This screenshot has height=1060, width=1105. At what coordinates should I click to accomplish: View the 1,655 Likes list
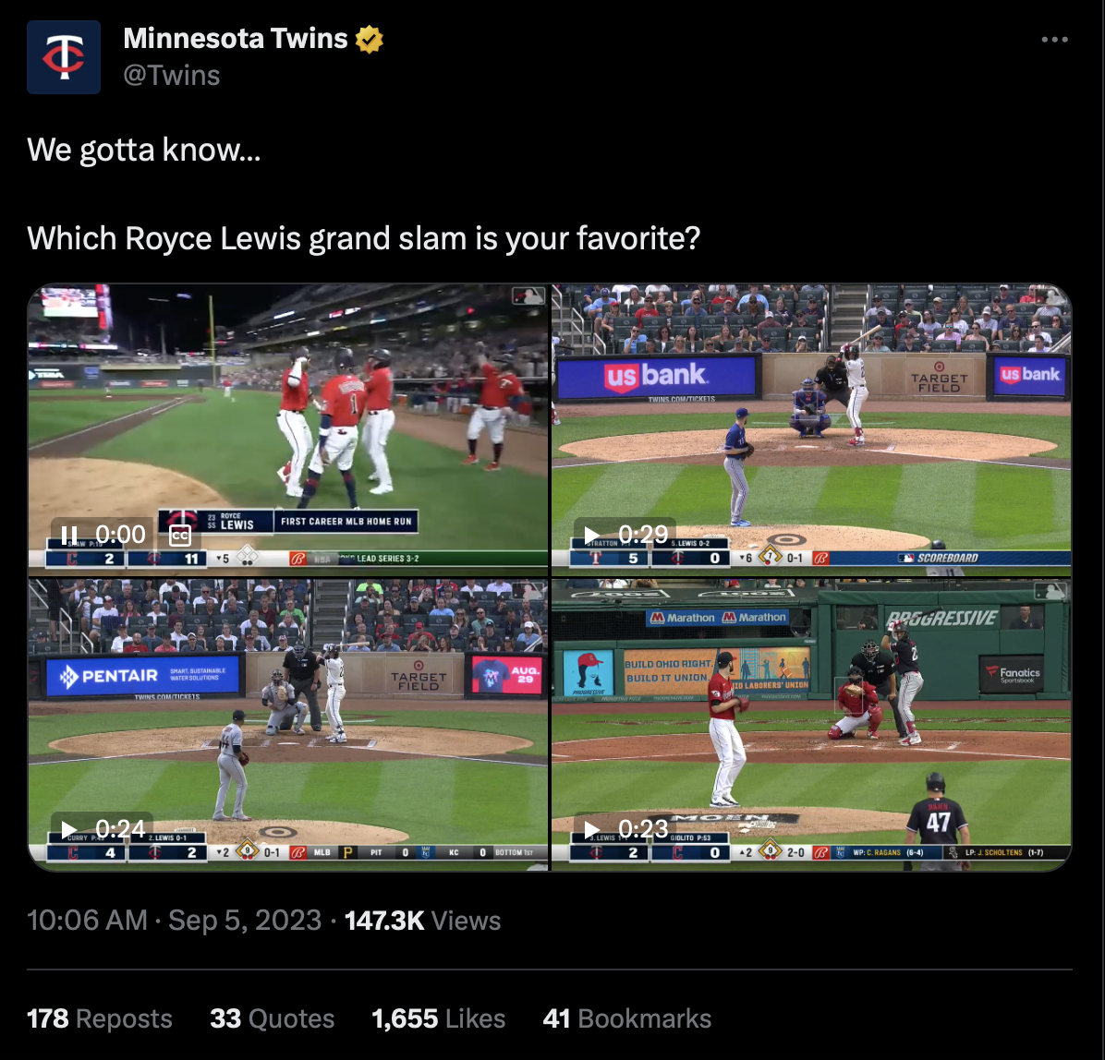click(x=438, y=1018)
